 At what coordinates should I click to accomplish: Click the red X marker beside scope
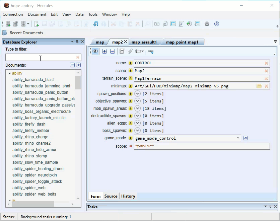click(x=131, y=146)
